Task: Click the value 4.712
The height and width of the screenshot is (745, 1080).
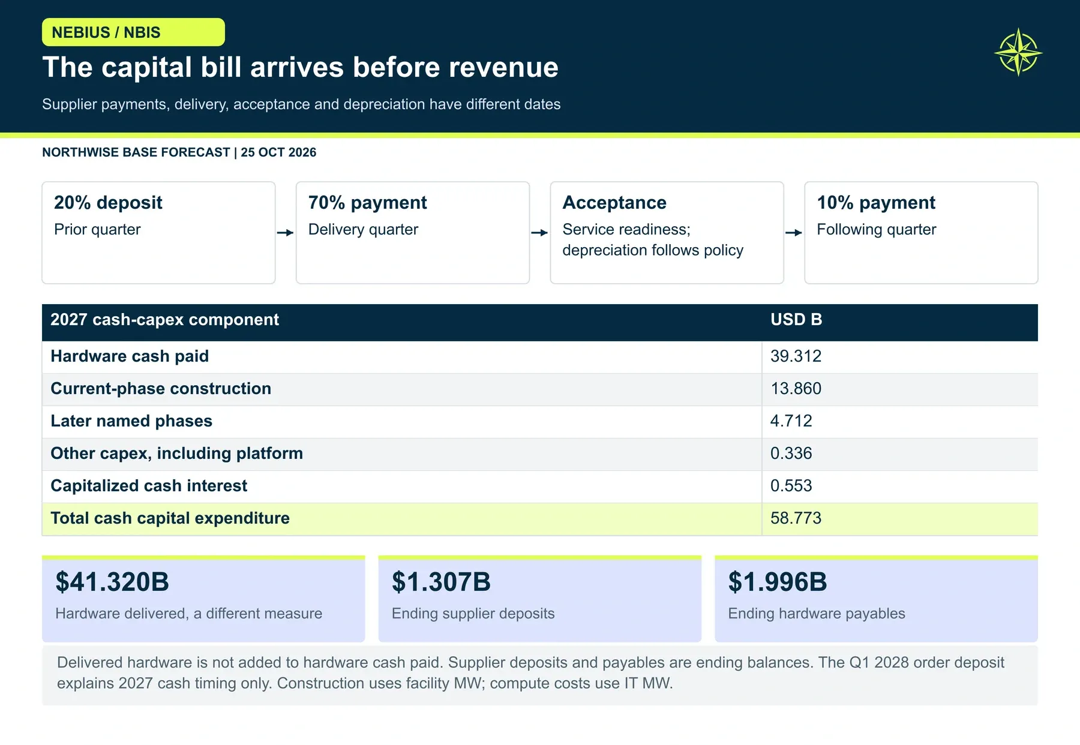Action: tap(791, 421)
